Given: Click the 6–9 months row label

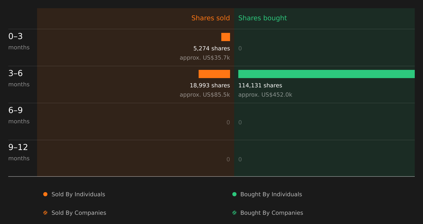Looking at the screenshot, I should click(x=19, y=115).
